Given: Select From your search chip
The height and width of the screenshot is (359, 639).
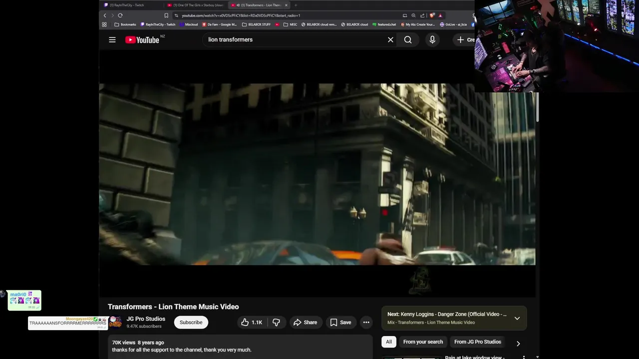Looking at the screenshot, I should click(423, 342).
